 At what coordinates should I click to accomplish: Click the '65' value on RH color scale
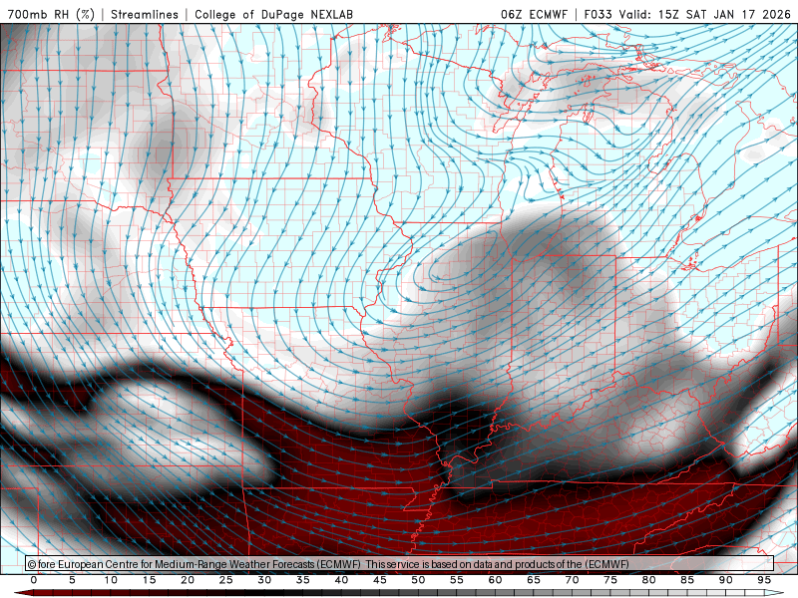(534, 580)
